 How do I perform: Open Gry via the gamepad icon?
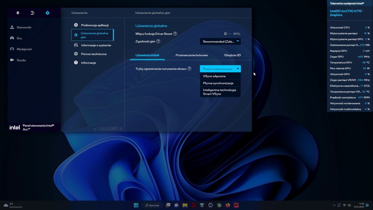click(12, 38)
